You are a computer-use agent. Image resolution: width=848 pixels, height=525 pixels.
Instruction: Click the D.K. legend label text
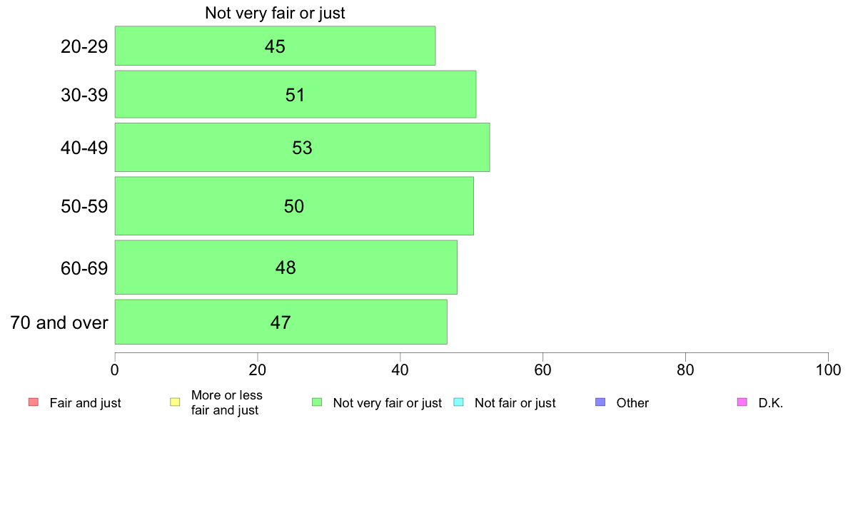pyautogui.click(x=771, y=403)
